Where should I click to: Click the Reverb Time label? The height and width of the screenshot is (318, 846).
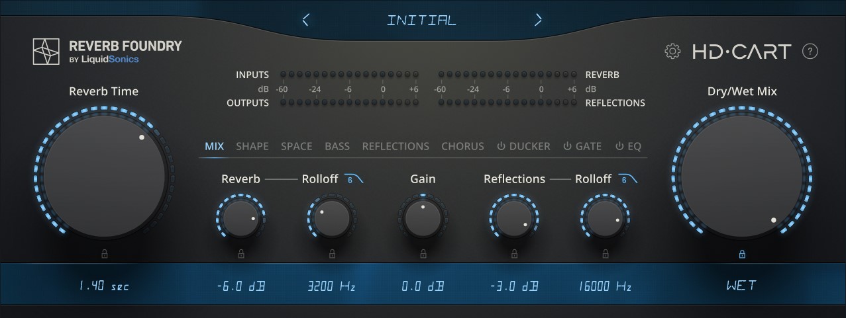click(104, 91)
